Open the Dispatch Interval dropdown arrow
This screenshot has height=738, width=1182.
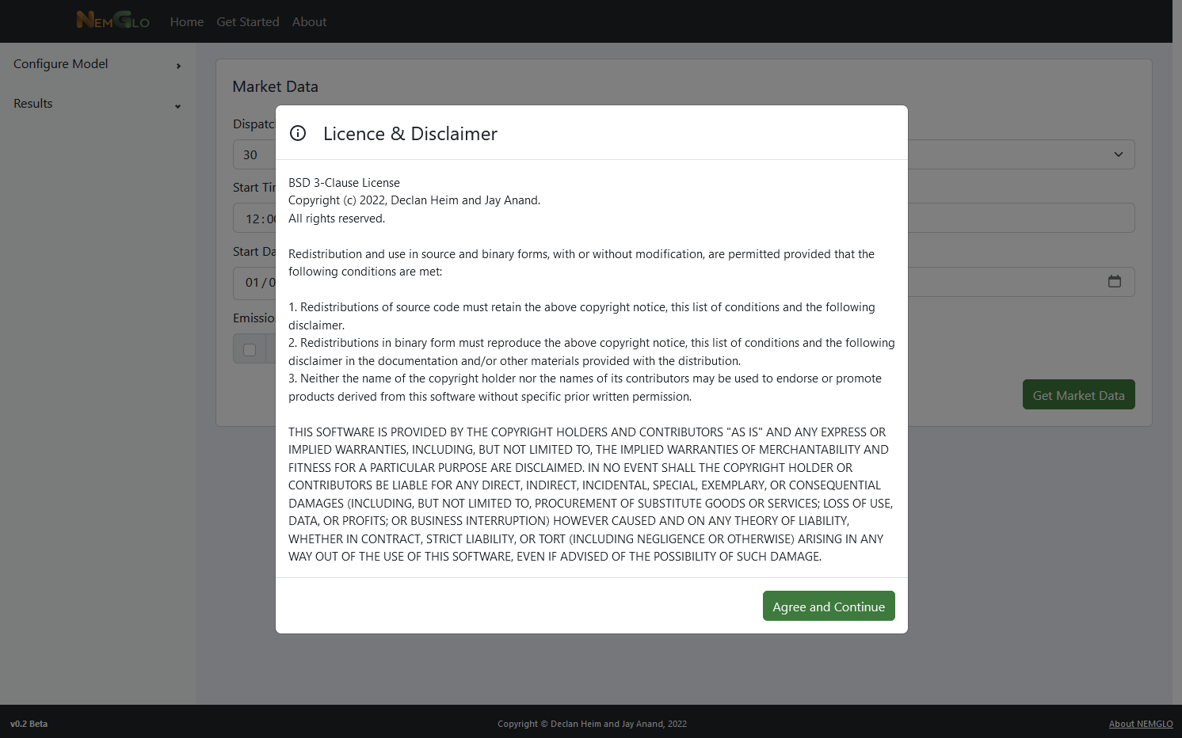click(1119, 154)
